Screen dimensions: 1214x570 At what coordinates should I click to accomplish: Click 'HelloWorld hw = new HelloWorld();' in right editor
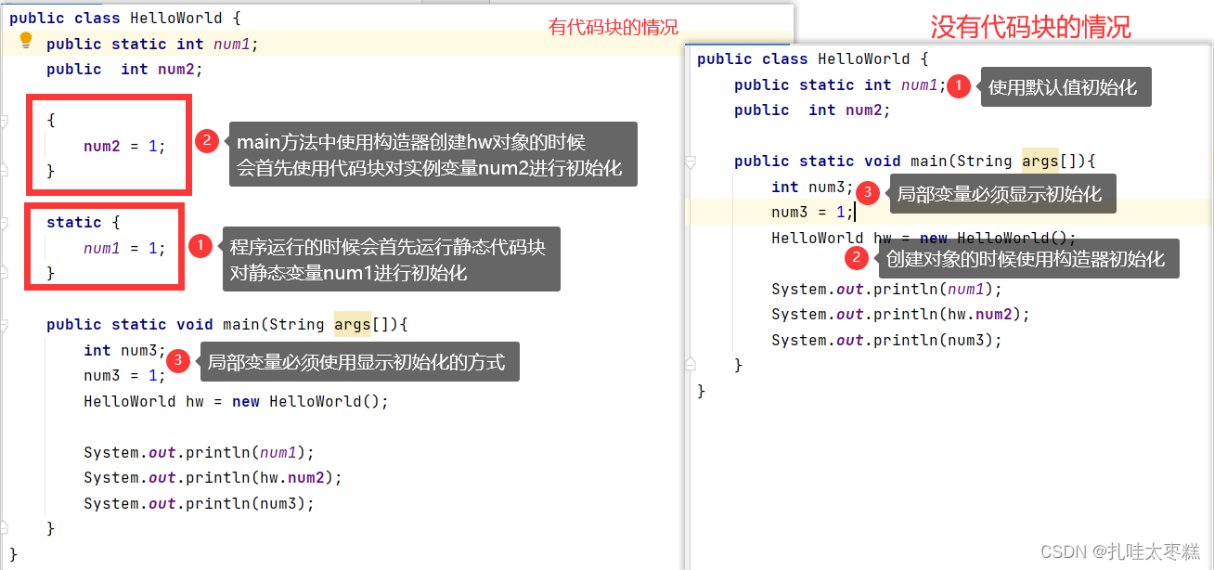[x=923, y=239]
